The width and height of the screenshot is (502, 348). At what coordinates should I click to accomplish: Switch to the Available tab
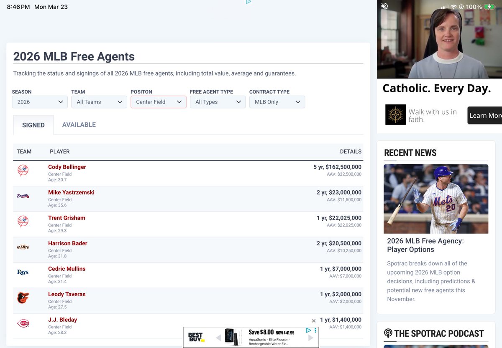(79, 124)
